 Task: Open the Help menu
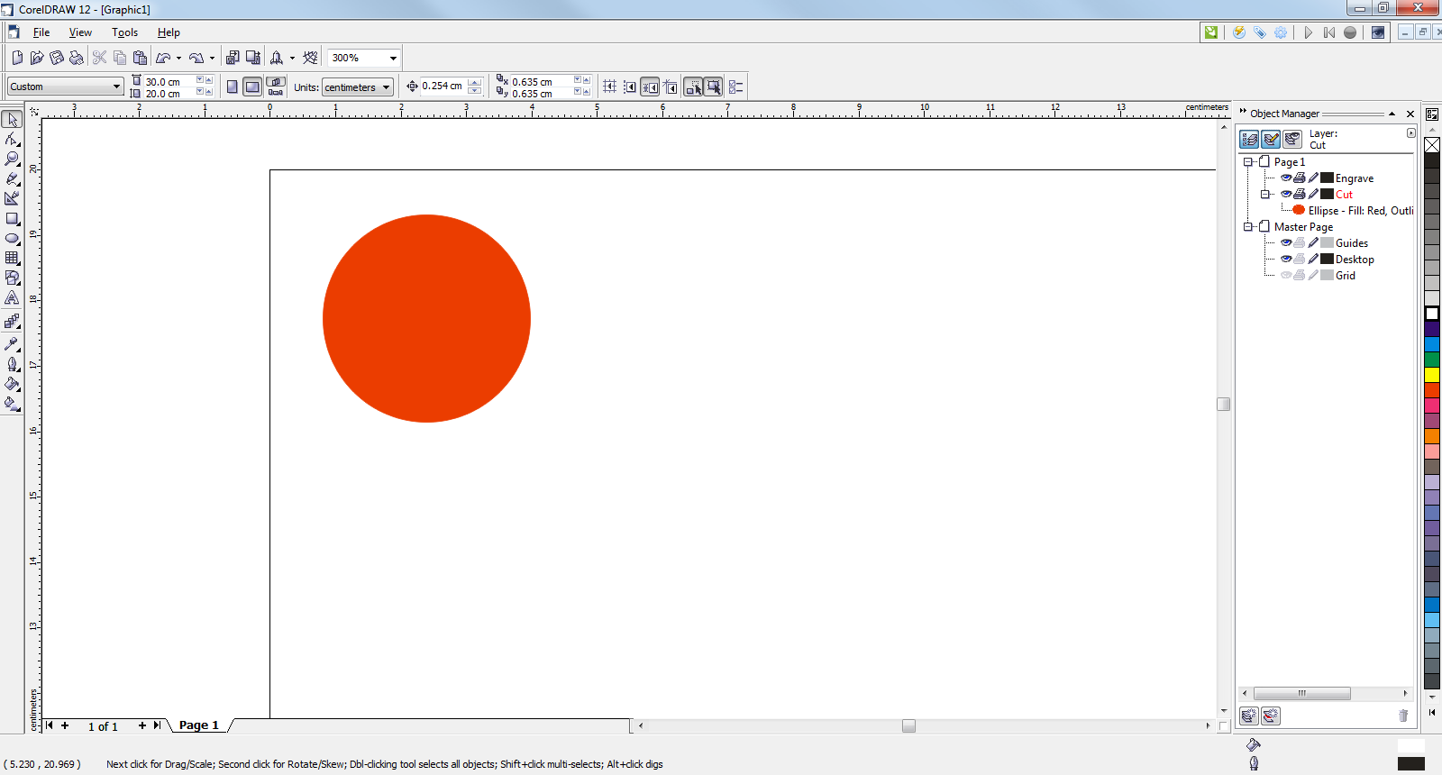pyautogui.click(x=169, y=32)
